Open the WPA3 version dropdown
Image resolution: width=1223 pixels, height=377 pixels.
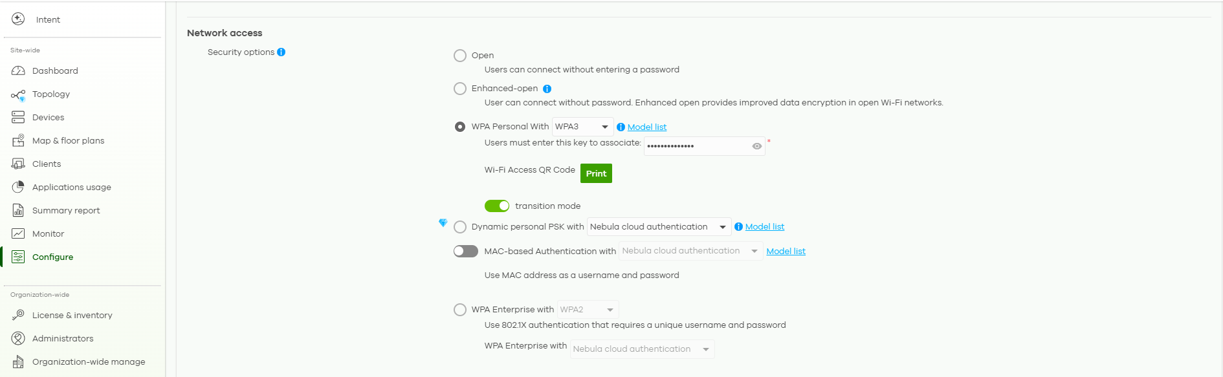pos(582,127)
